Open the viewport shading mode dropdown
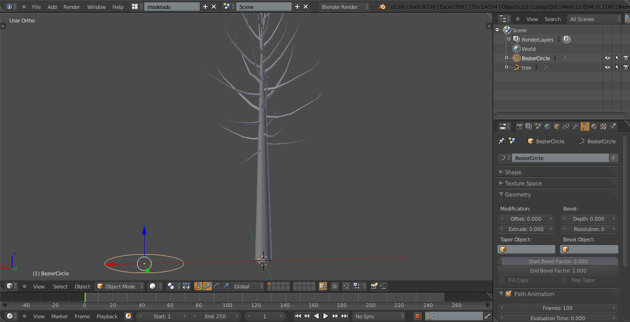The image size is (630, 322). pos(155,286)
